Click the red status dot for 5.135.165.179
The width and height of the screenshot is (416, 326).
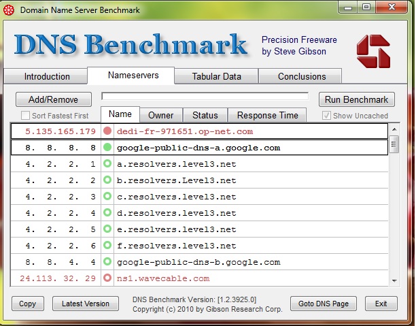[107, 131]
